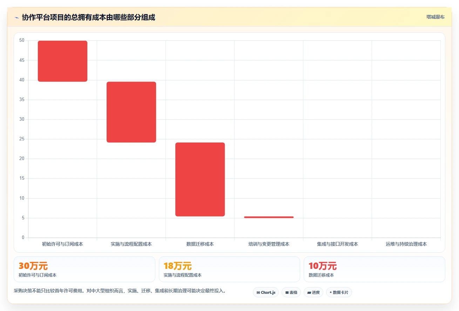Select the 进度 tag pill
This screenshot has height=311, width=459.
point(313,292)
